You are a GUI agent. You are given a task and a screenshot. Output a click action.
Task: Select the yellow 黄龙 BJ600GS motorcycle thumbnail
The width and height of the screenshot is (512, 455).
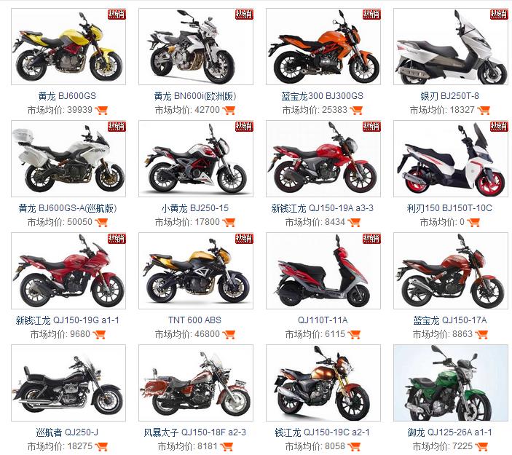tap(68, 47)
